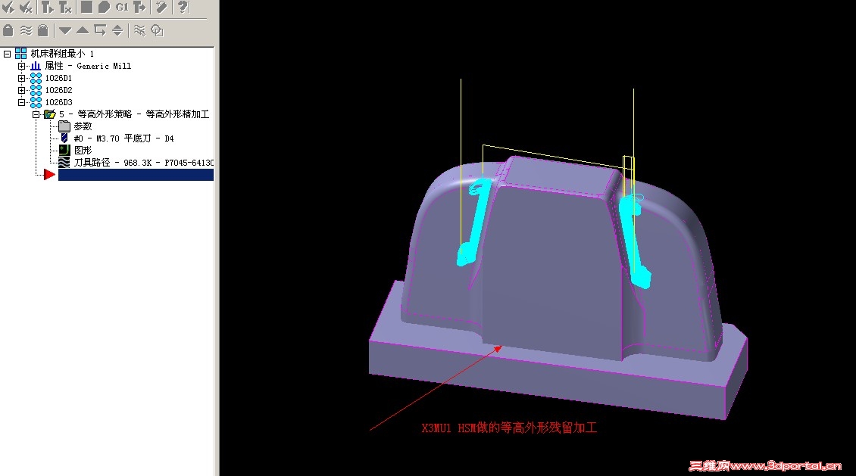
Task: Select 机床群組最小 1 tree label
Action: pos(62,54)
